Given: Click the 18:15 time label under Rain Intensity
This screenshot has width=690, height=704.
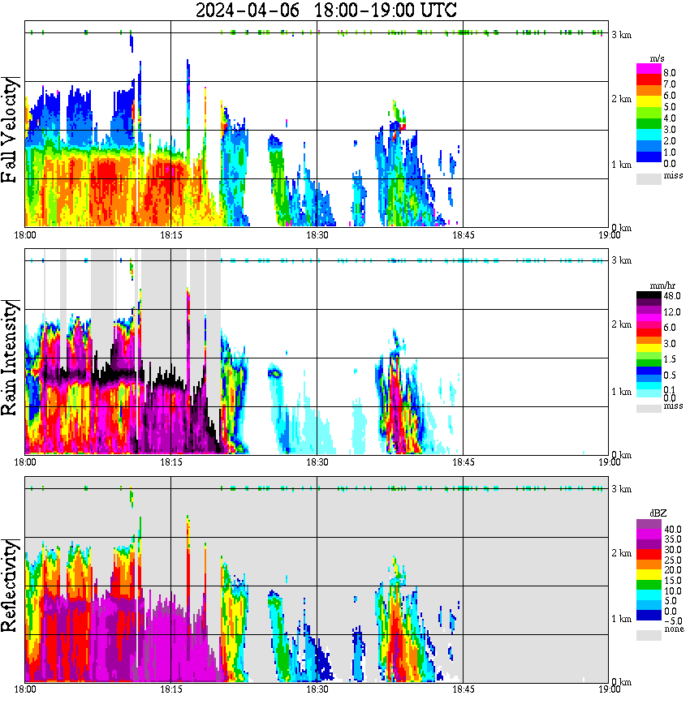Looking at the screenshot, I should click(170, 462).
